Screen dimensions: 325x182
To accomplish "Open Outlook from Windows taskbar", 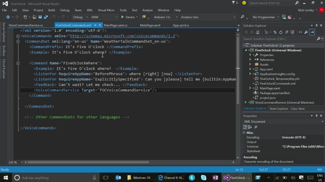I will point(118,178).
